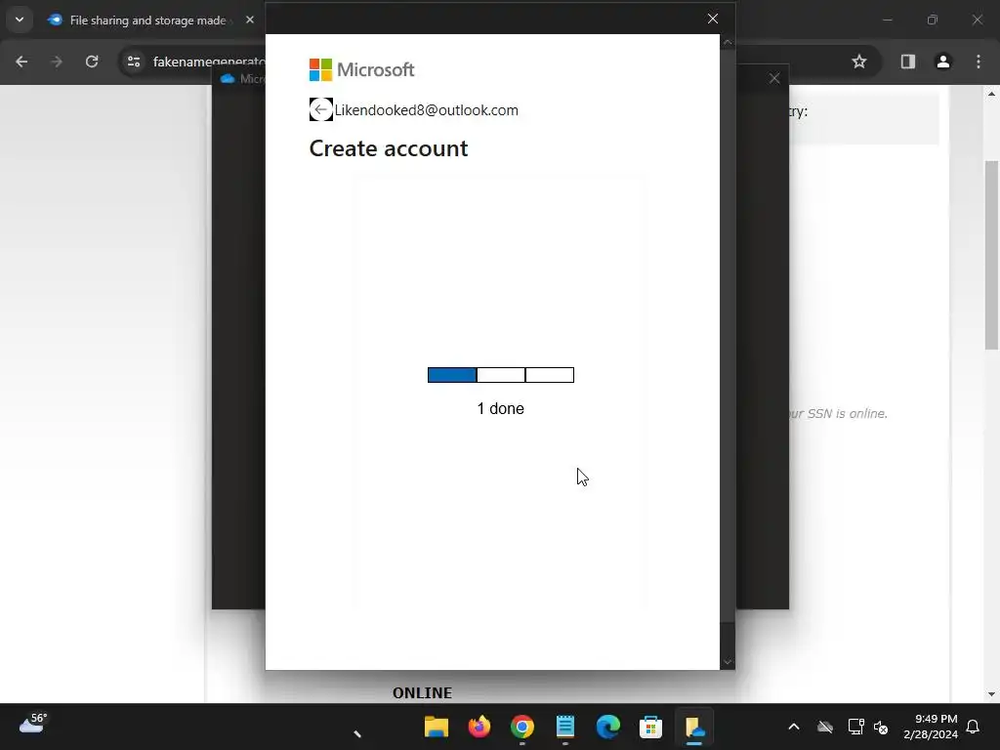1000x750 pixels.
Task: Open File Explorer from taskbar
Action: 437,727
